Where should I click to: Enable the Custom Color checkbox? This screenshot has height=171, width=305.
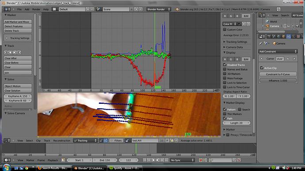tap(225, 30)
